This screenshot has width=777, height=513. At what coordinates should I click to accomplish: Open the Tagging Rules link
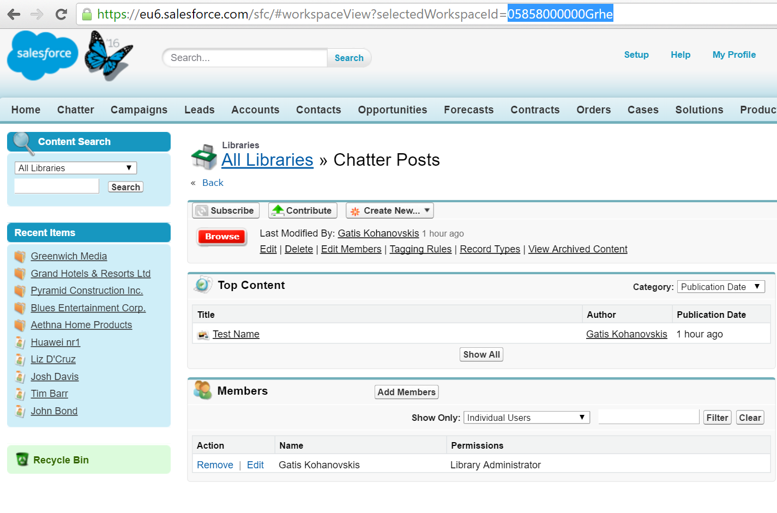point(420,249)
